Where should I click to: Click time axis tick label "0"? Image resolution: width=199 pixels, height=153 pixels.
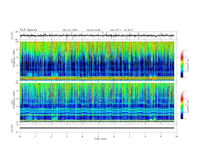tap(20, 136)
